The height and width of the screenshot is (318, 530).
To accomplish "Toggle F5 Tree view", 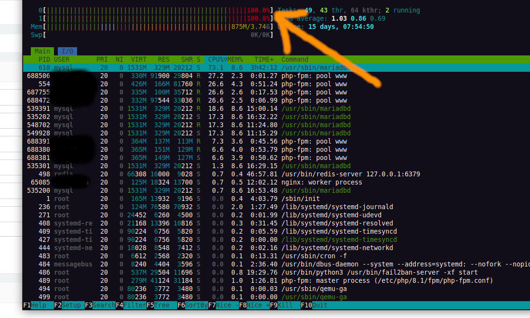I will 162,305.
